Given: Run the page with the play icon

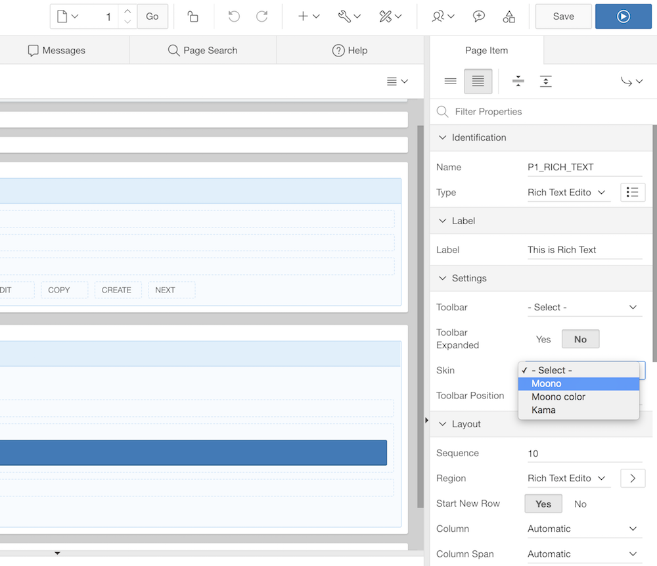Looking at the screenshot, I should [623, 16].
